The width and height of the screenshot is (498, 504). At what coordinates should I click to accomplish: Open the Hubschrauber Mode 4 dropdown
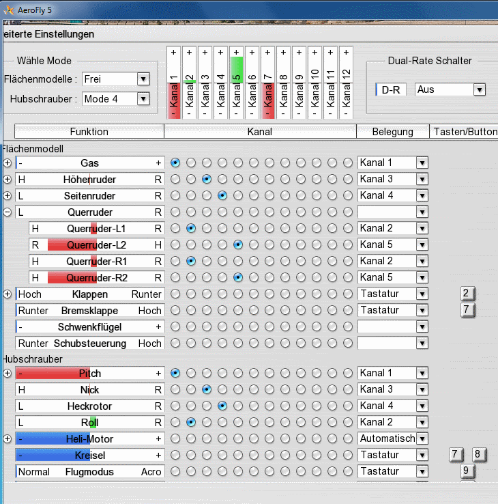pos(143,99)
